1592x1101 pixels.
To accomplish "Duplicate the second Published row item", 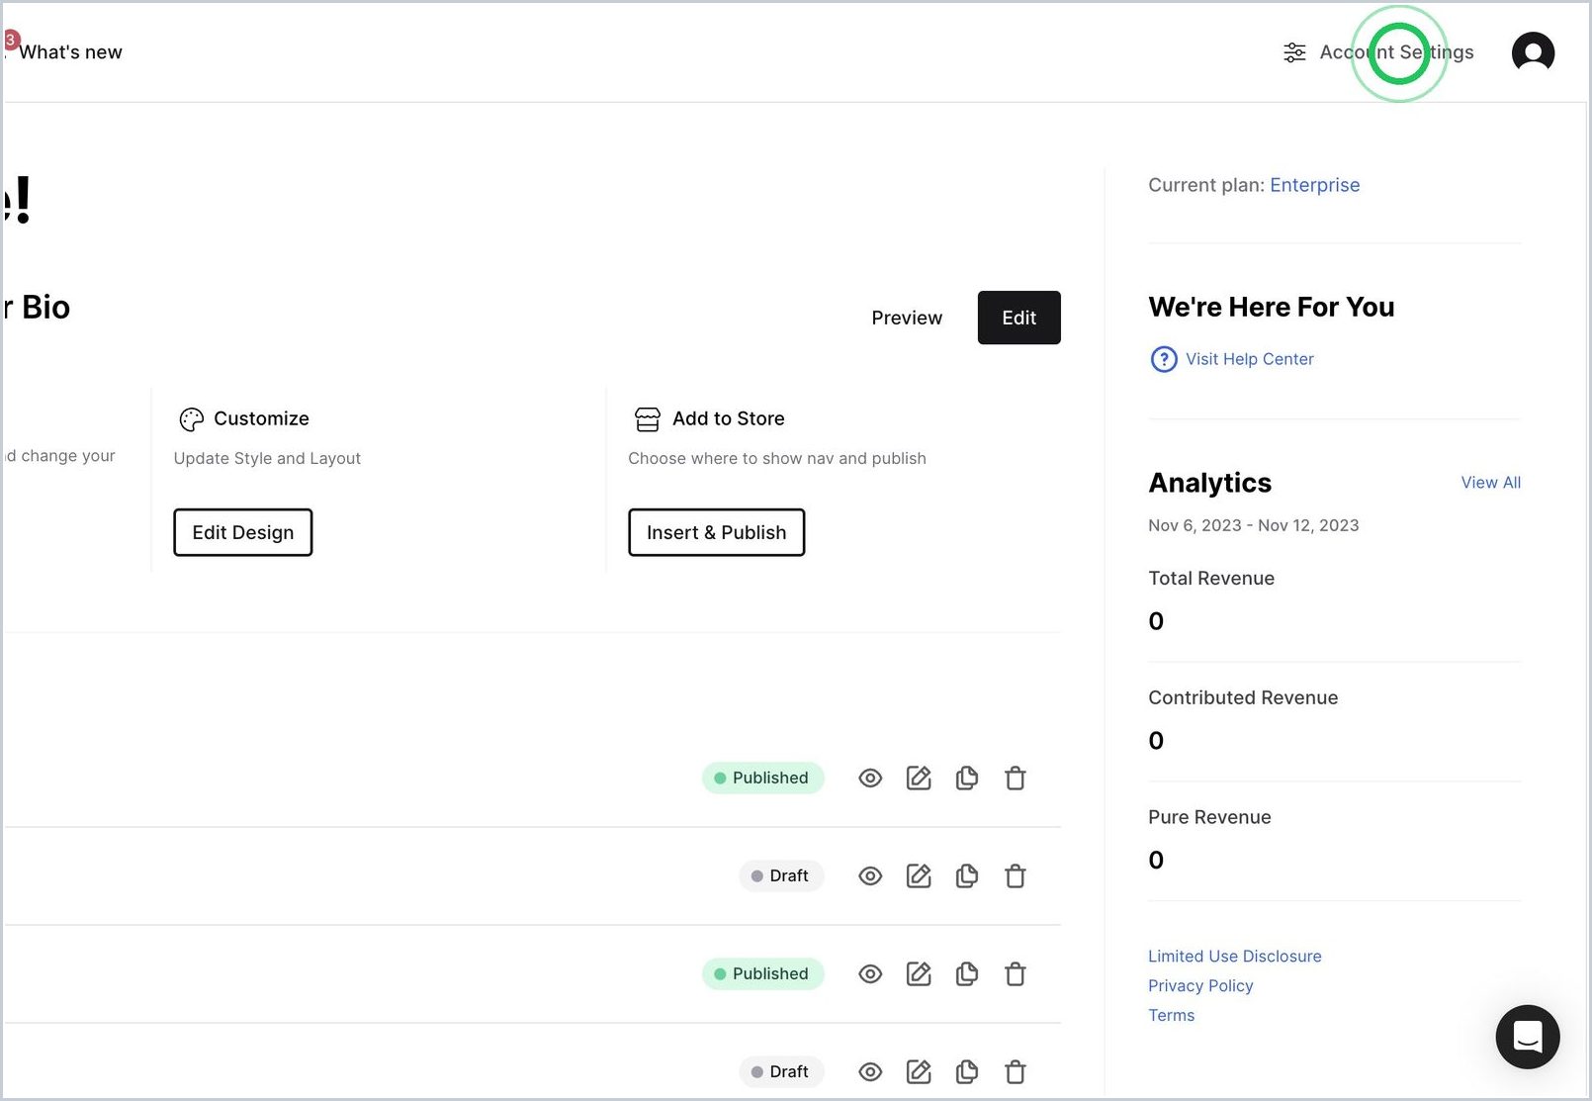I will (x=967, y=974).
